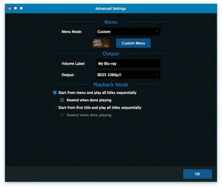The height and width of the screenshot is (188, 222).
Task: Click the arrow of the Menu Mode combo box
Action: click(157, 32)
